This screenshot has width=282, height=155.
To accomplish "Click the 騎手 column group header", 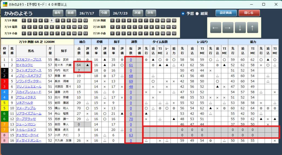I will (x=117, y=42).
